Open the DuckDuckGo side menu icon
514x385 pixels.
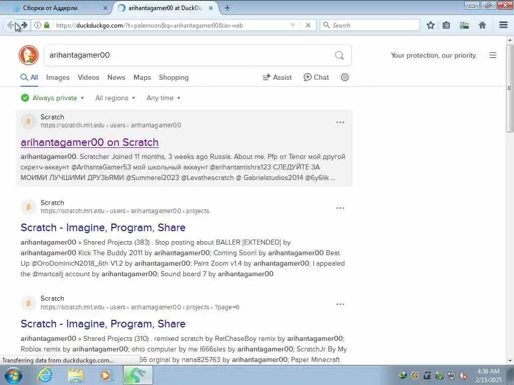tap(493, 55)
